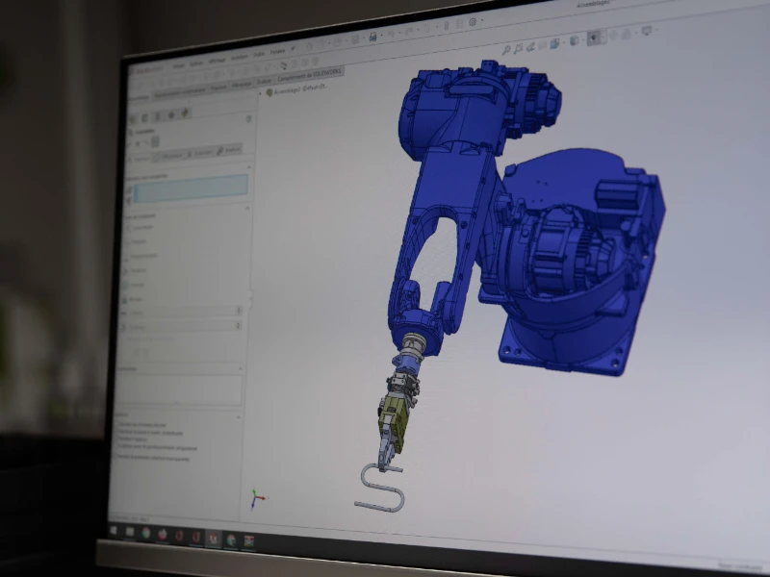Image resolution: width=770 pixels, height=577 pixels.
Task: Click the Apply Scene icon
Action: (x=627, y=34)
